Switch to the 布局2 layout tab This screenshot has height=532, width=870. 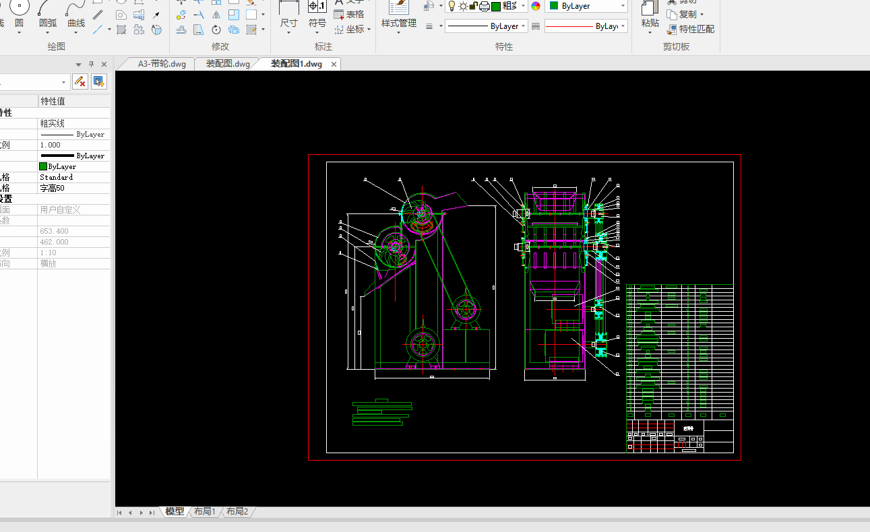pos(237,512)
